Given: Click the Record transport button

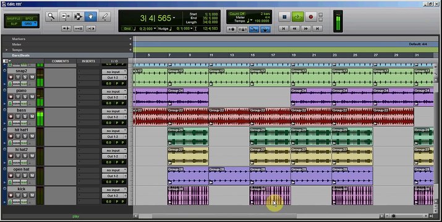Looking at the screenshot, I should click(311, 17).
